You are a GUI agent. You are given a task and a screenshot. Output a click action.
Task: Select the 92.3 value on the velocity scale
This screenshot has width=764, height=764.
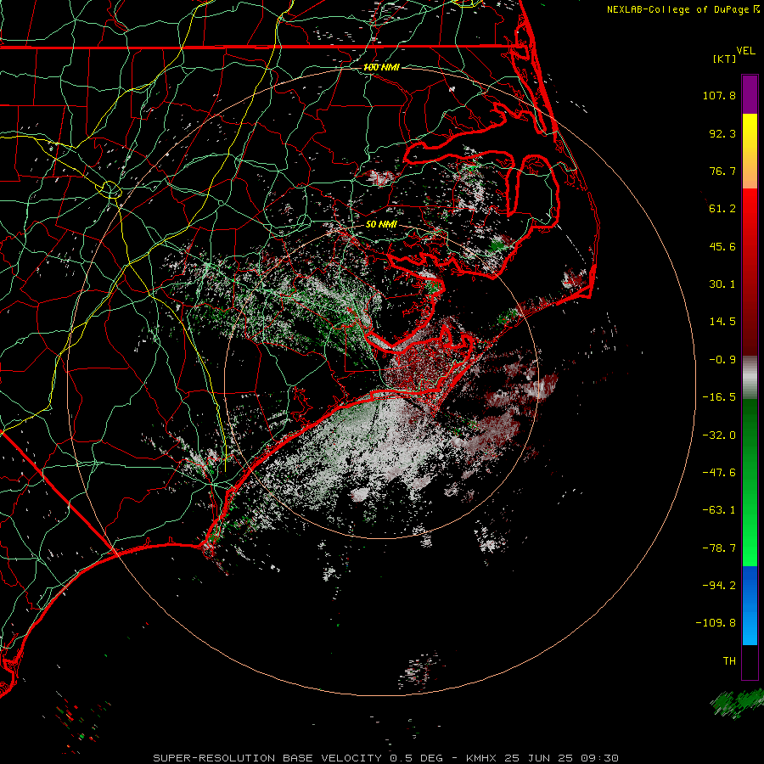pyautogui.click(x=722, y=133)
